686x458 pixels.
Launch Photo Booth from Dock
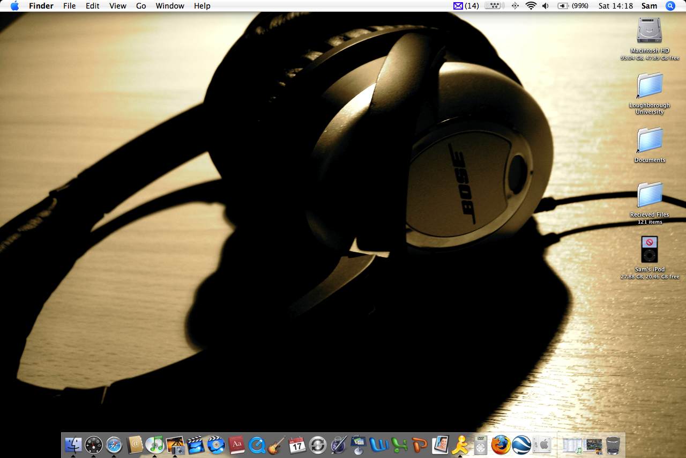pos(440,445)
